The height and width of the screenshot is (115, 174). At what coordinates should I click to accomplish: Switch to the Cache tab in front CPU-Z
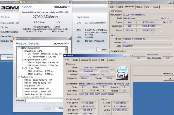pos(75,60)
